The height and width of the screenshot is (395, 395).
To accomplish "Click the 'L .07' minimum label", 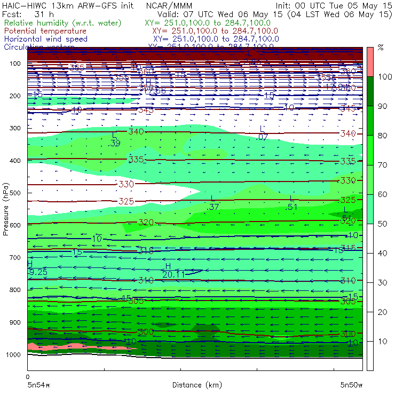I will [263, 133].
